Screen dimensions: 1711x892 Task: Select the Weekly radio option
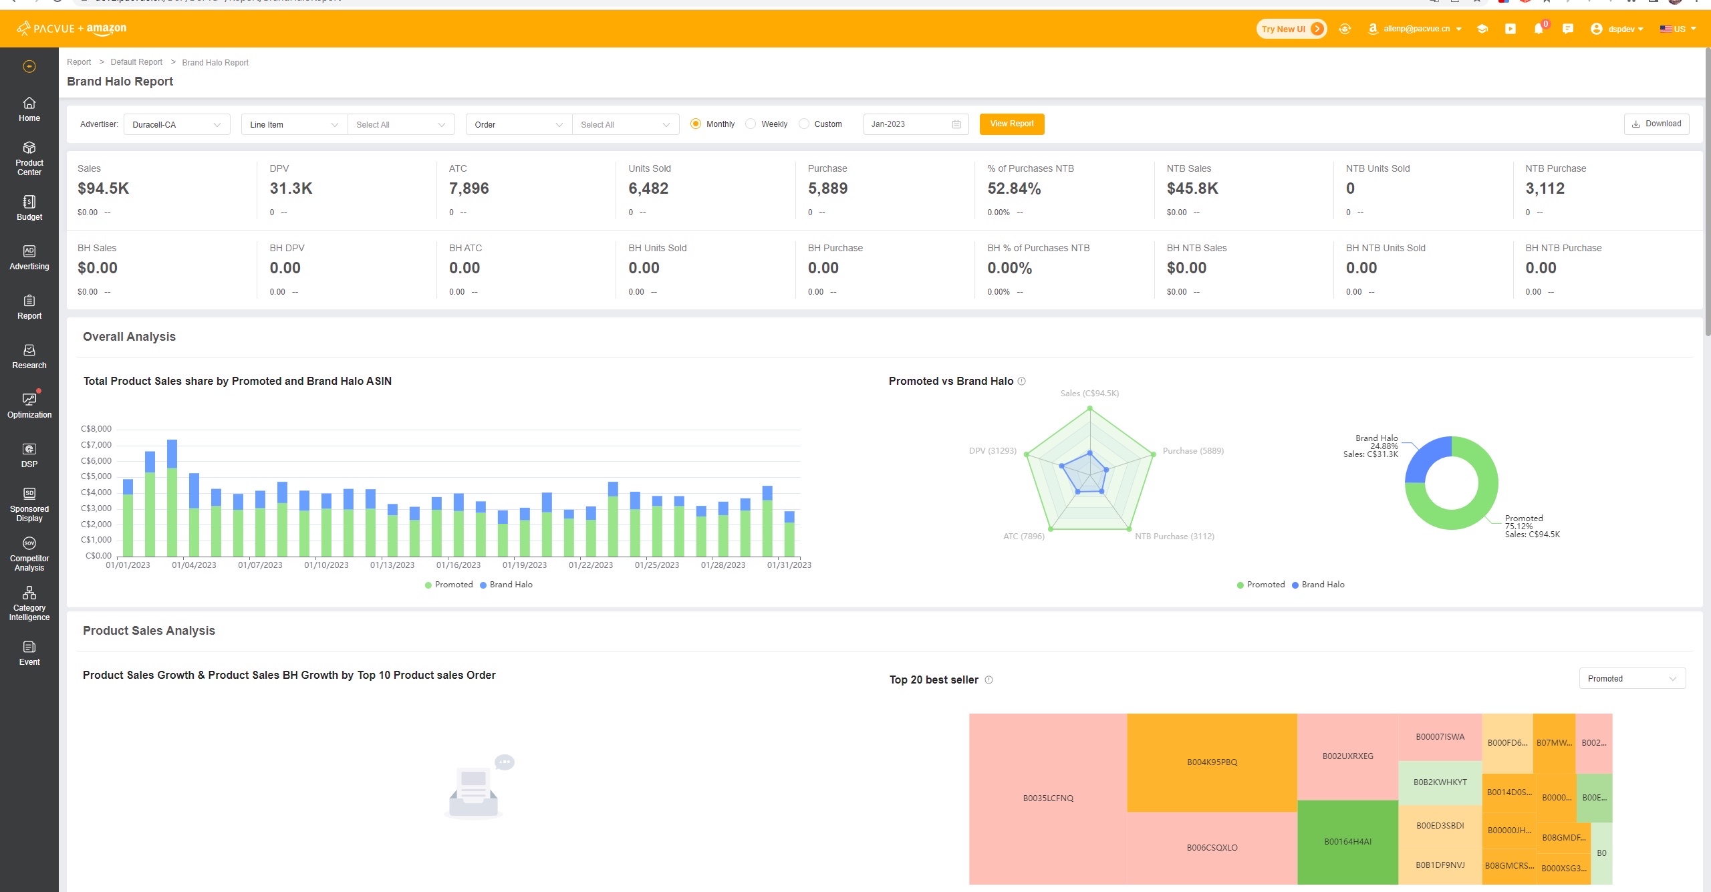pyautogui.click(x=751, y=124)
